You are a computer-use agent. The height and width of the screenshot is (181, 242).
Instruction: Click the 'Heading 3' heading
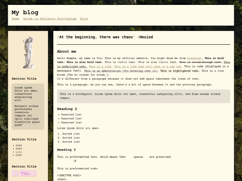[x=66, y=150]
